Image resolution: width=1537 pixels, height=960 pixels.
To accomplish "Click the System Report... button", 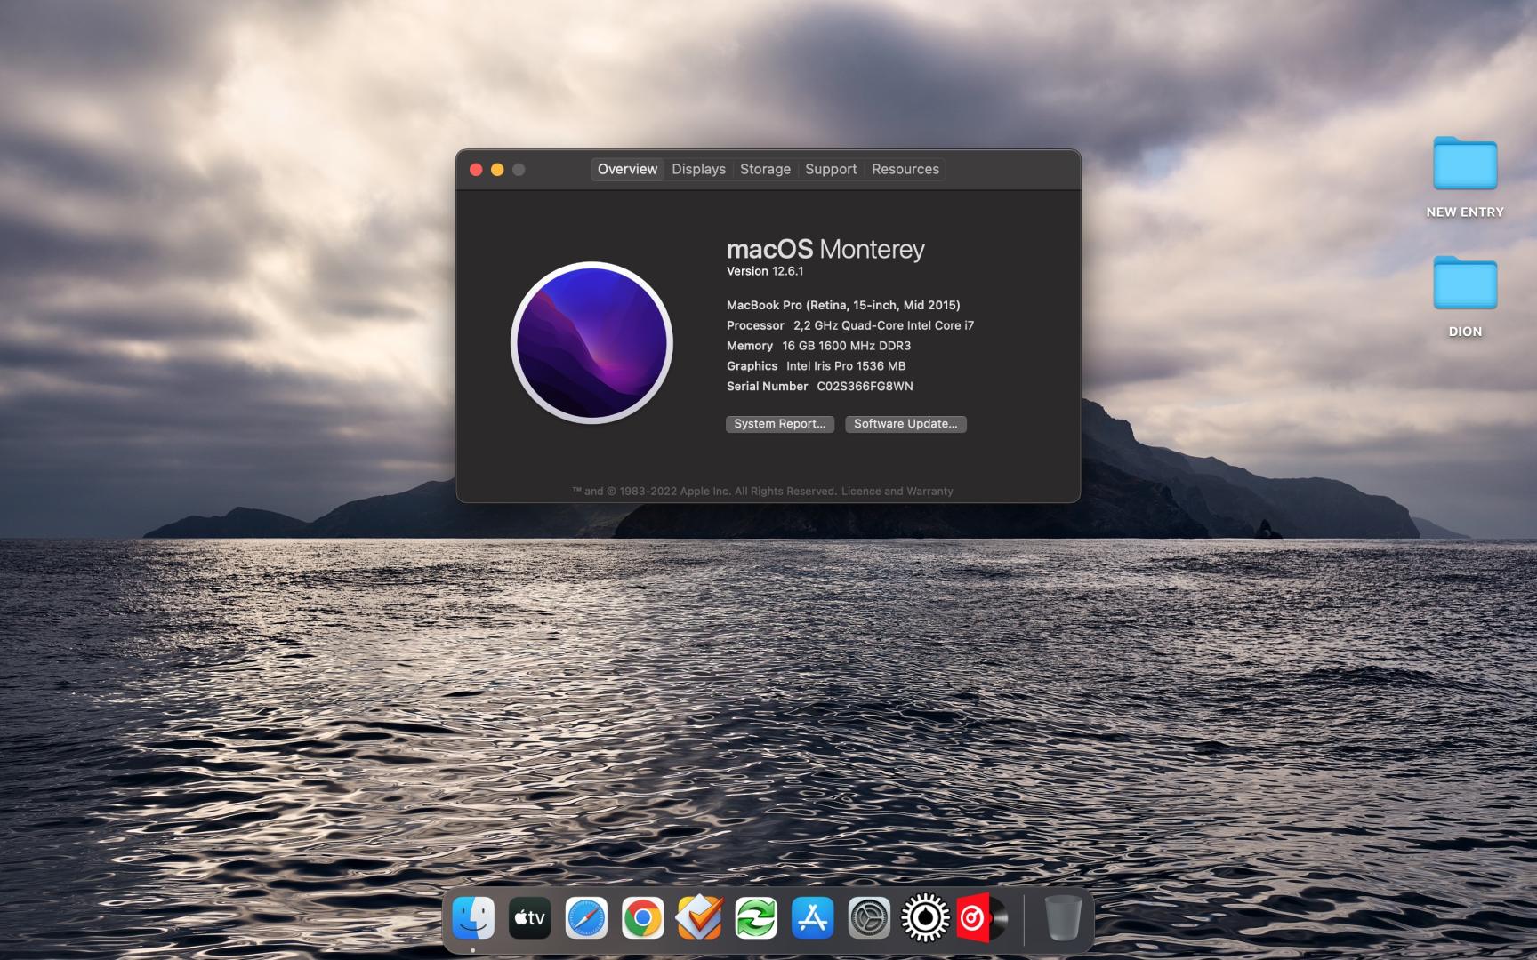I will [780, 424].
